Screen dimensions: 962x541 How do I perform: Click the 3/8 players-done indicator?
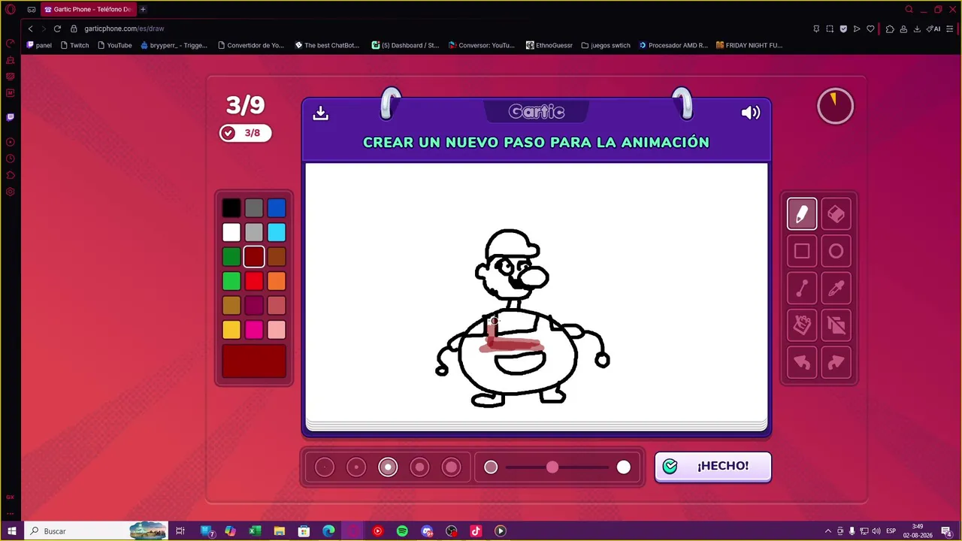[245, 133]
